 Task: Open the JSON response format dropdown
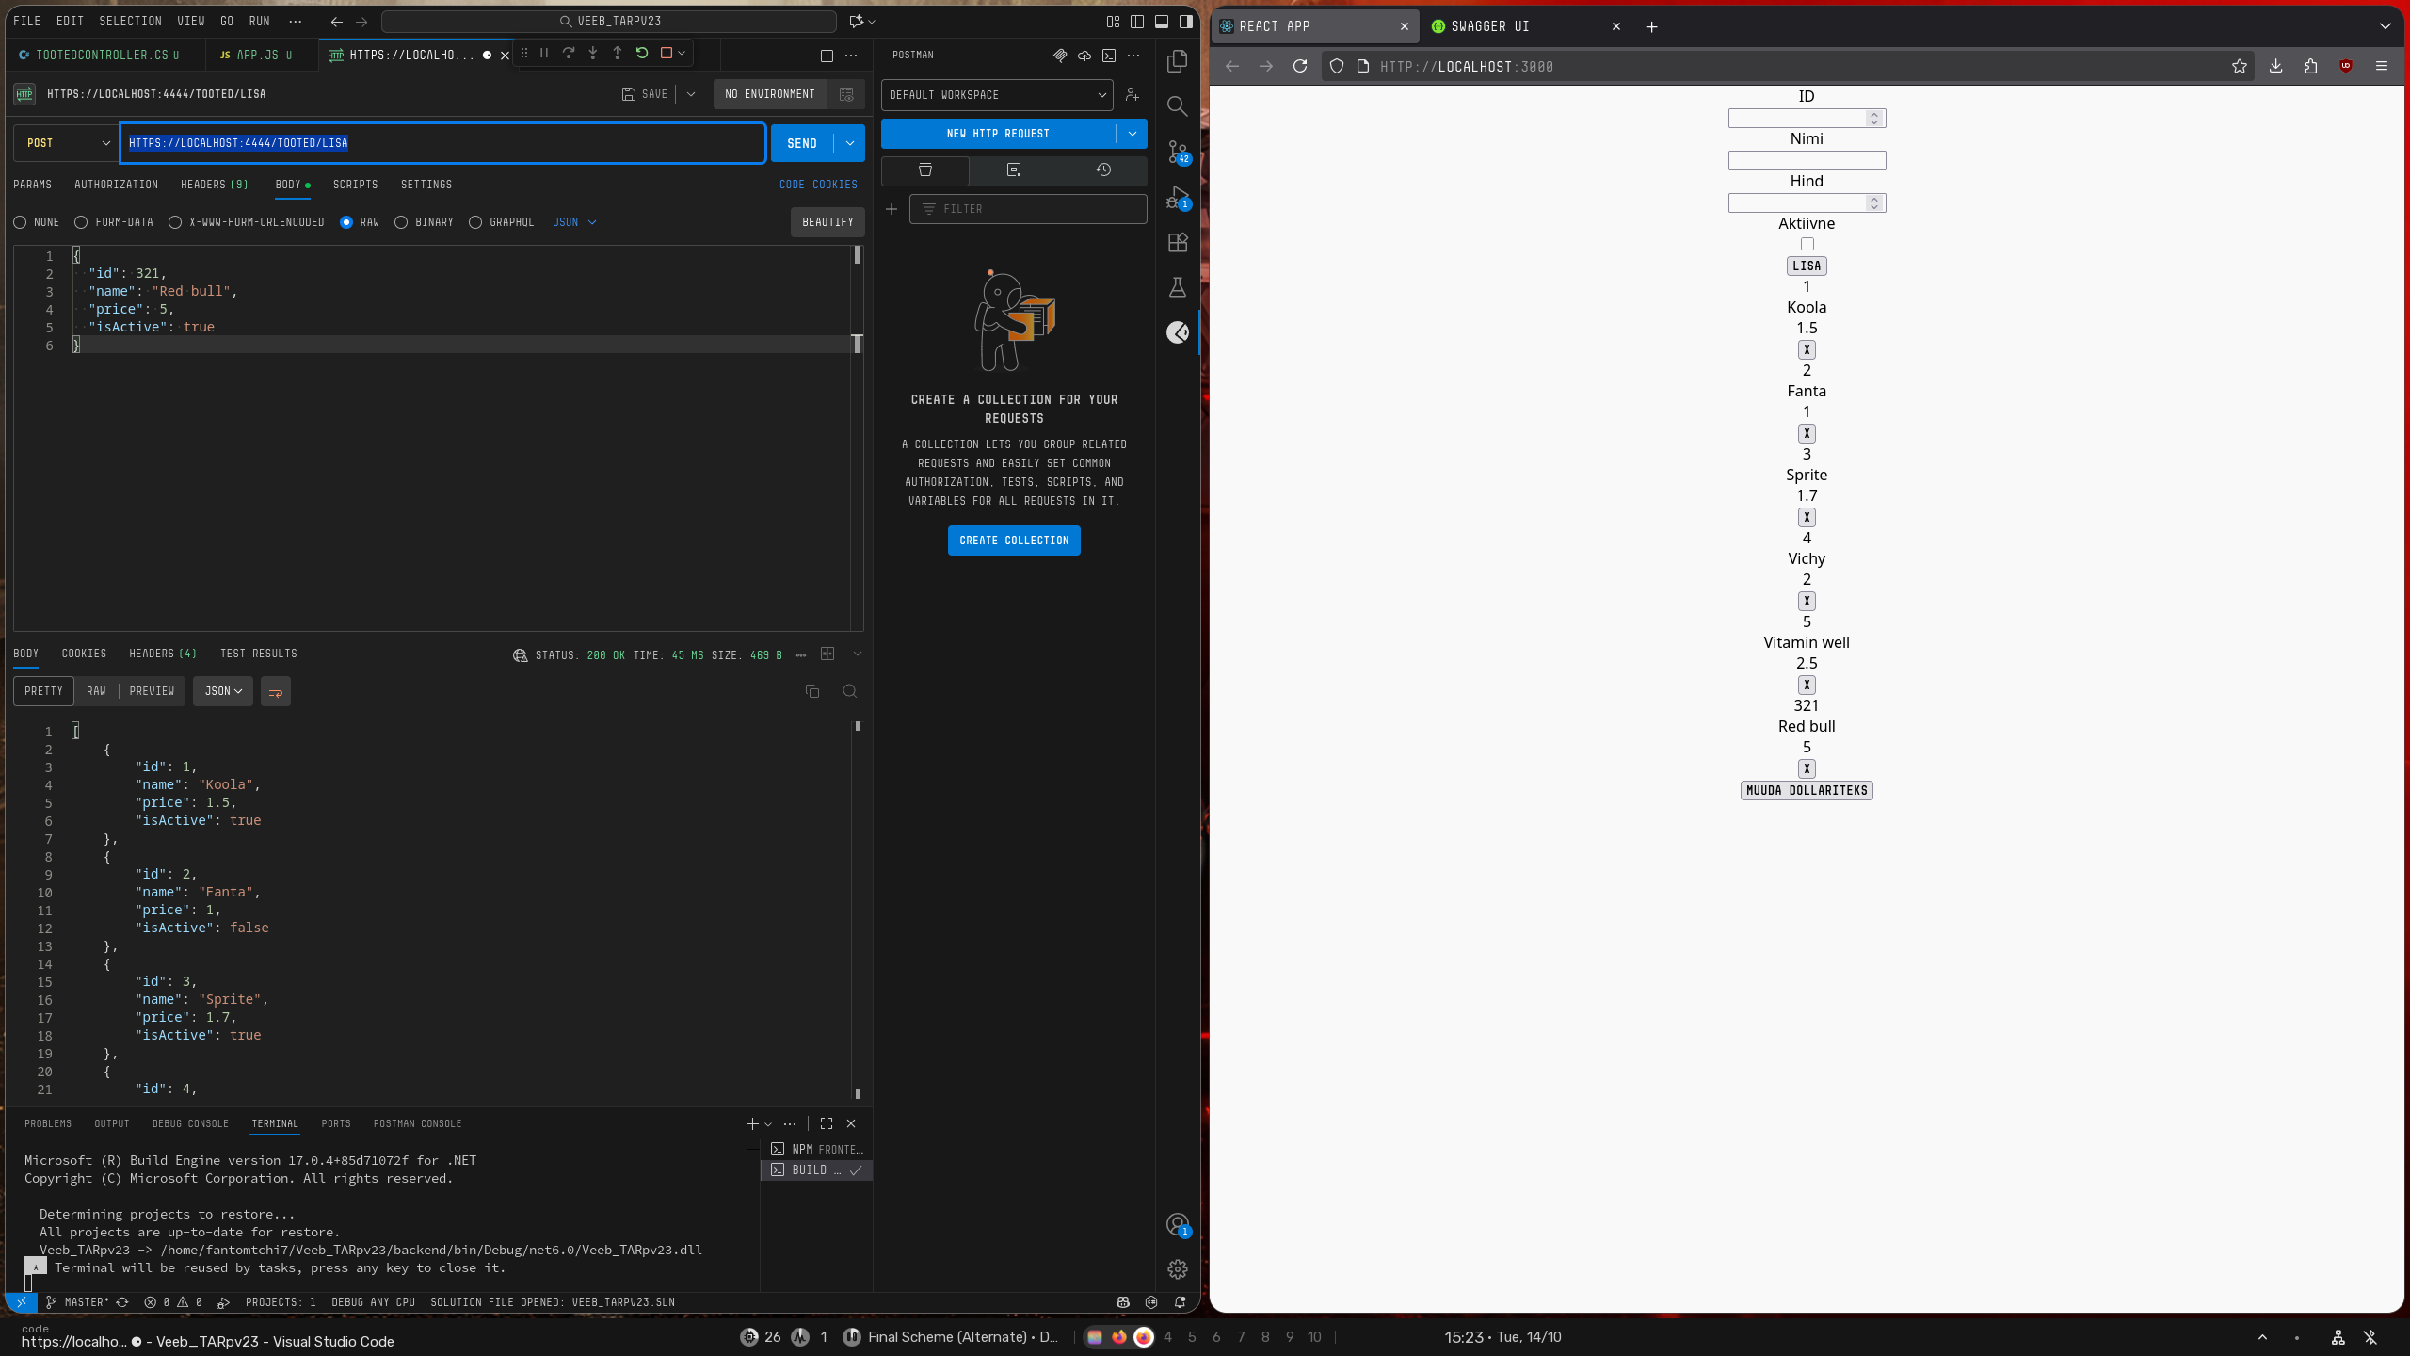click(x=223, y=691)
